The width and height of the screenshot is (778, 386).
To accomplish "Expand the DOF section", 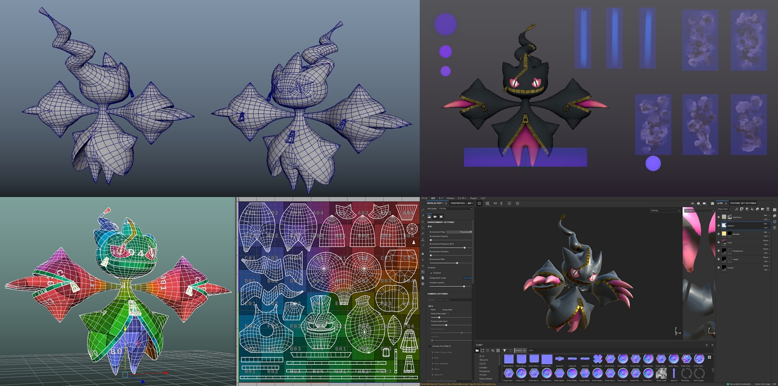I will click(x=436, y=358).
